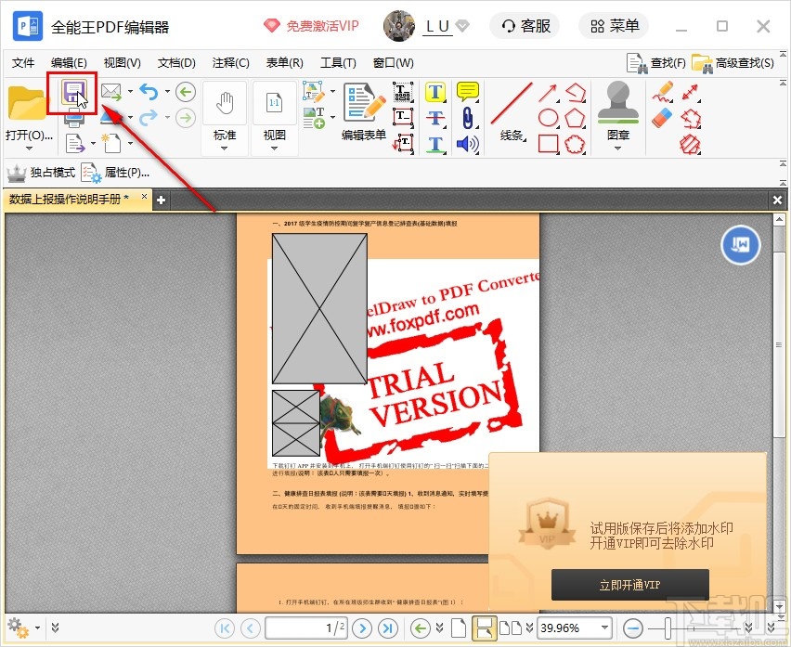The image size is (791, 647).
Task: Select the Arrow drawing tool
Action: point(548,93)
